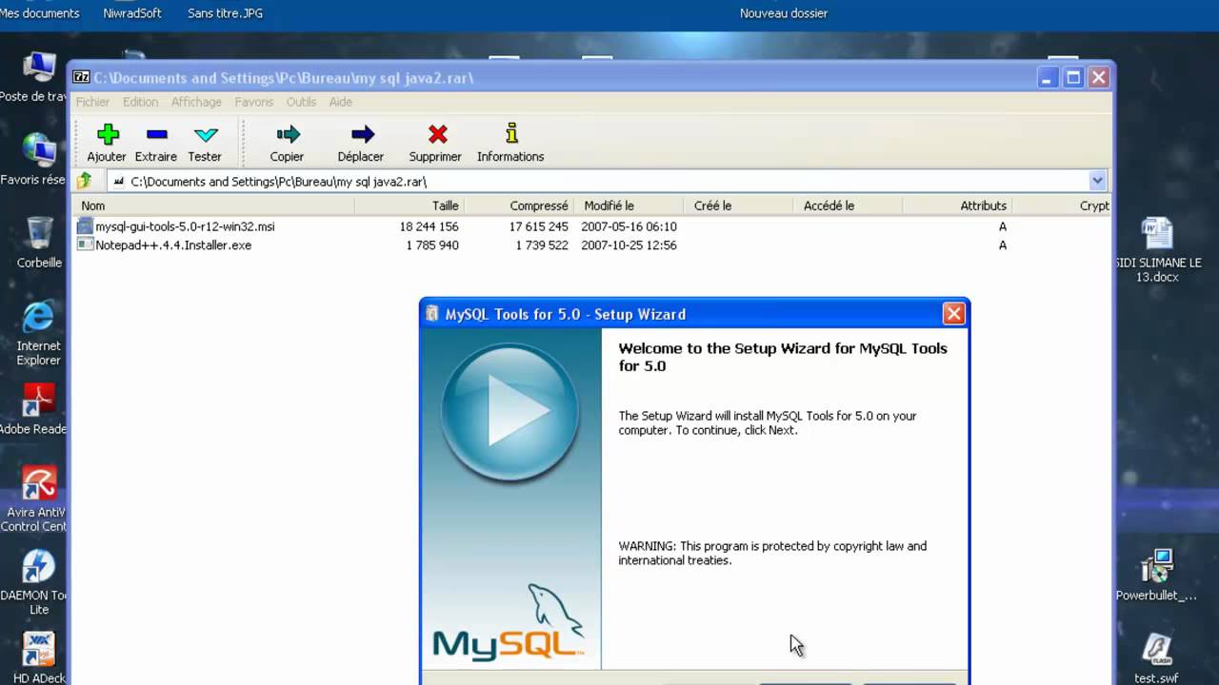Launch Powerbullet desktop shortcut

[1157, 567]
